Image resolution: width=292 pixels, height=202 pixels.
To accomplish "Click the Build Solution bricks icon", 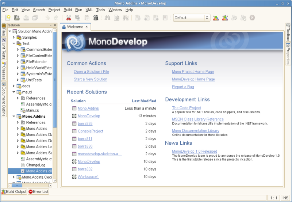I will [216, 18].
